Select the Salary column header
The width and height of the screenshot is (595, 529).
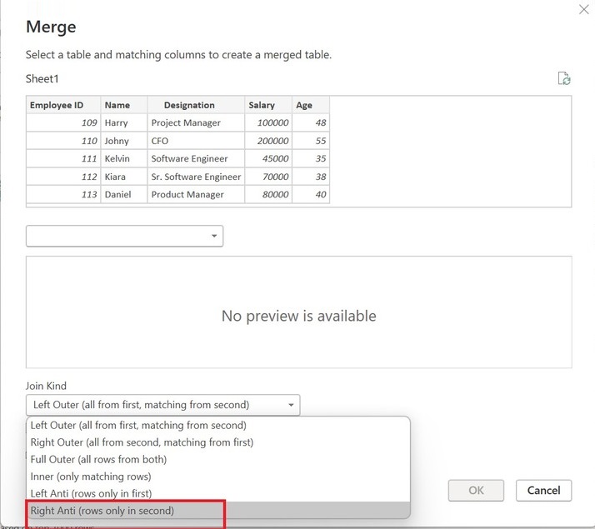pos(262,105)
